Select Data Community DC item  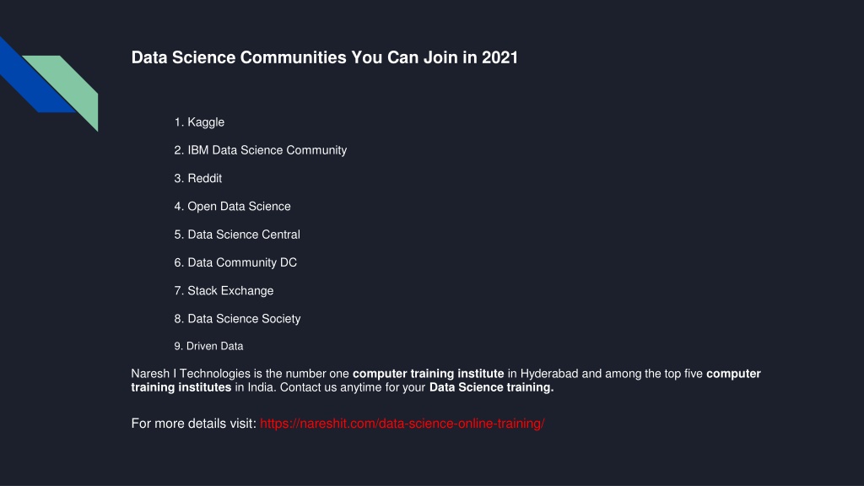(x=236, y=263)
